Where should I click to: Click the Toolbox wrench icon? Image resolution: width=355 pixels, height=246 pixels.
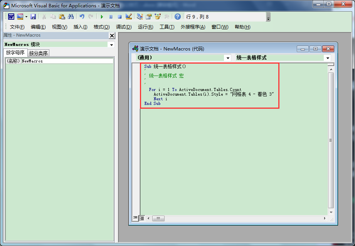coord(167,17)
